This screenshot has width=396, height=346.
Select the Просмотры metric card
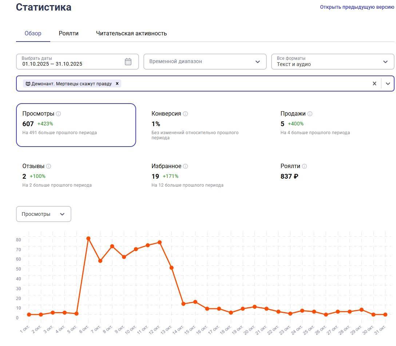pos(76,125)
